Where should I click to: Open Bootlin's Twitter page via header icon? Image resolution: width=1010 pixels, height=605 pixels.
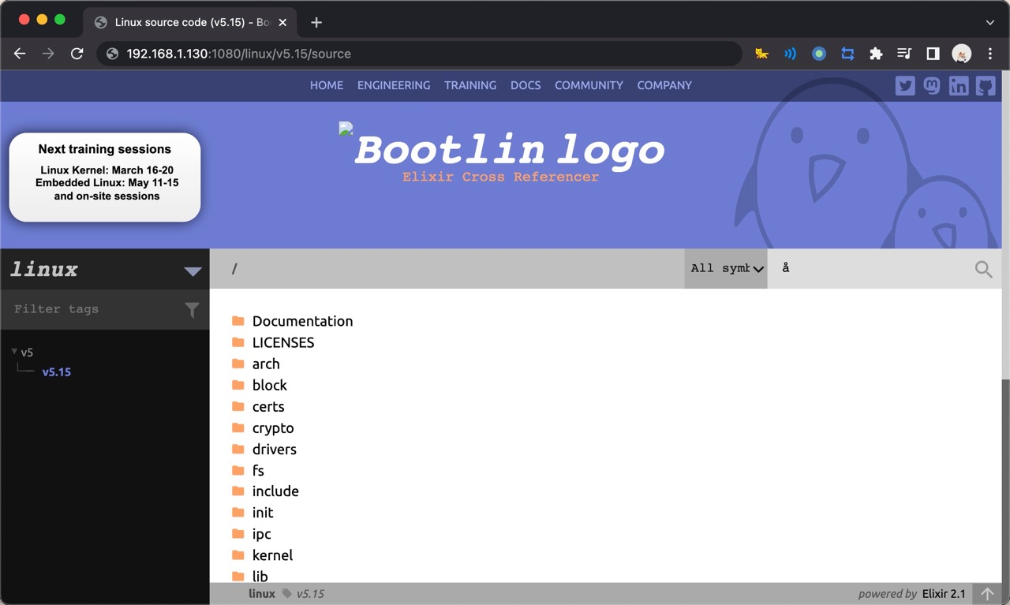905,85
